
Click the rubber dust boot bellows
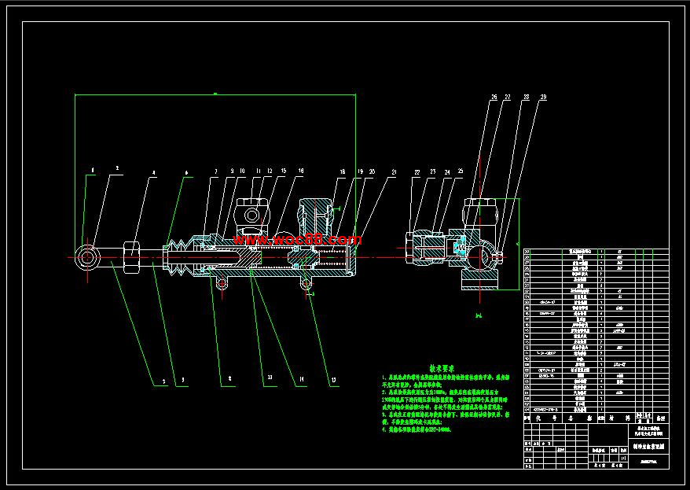tap(179, 258)
